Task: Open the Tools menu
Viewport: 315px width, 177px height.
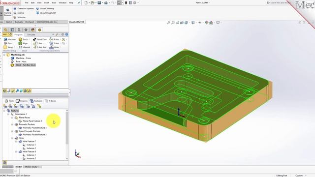Action: point(54,3)
